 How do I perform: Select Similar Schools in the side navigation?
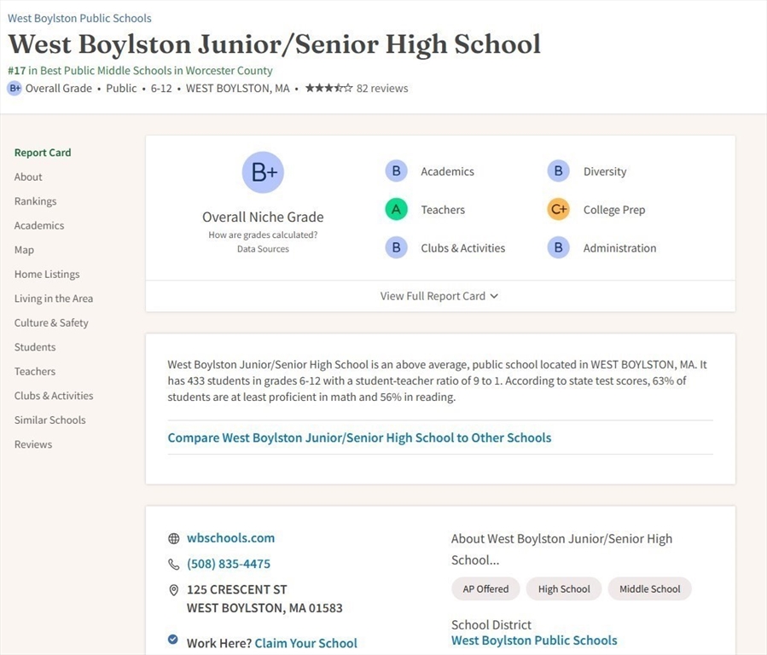coord(49,420)
